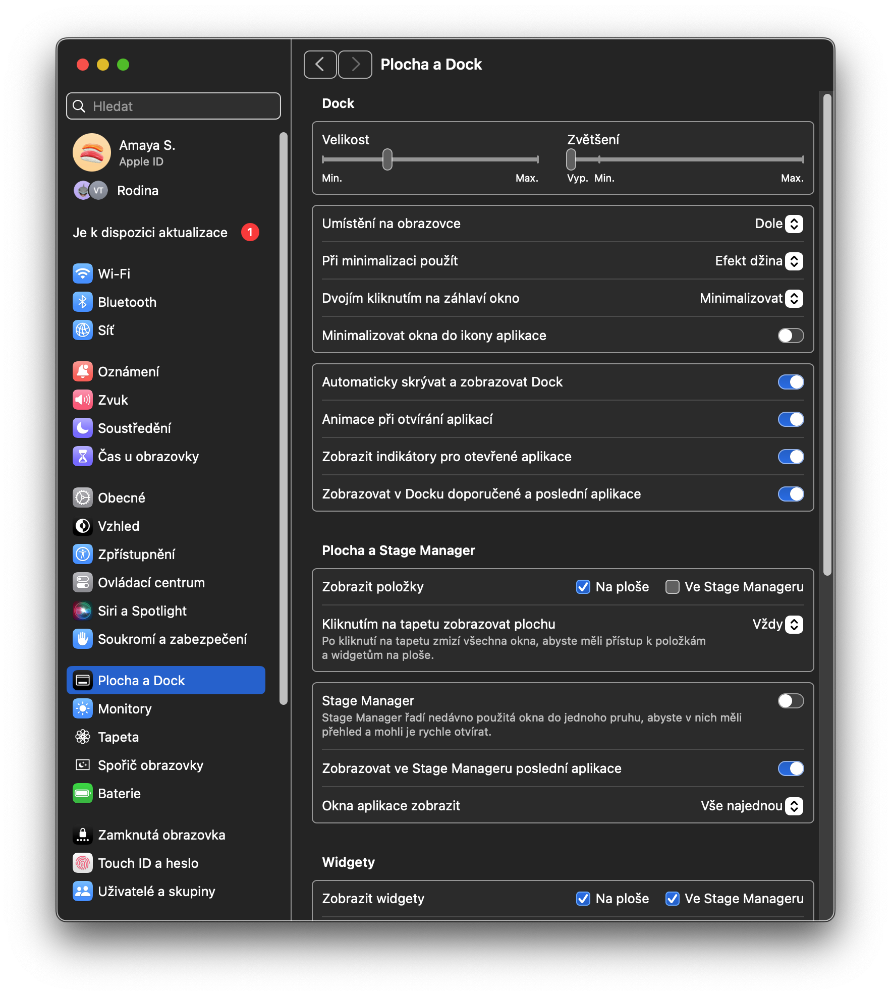This screenshot has height=996, width=891.
Task: Click the forward chevron button
Action: tap(355, 65)
